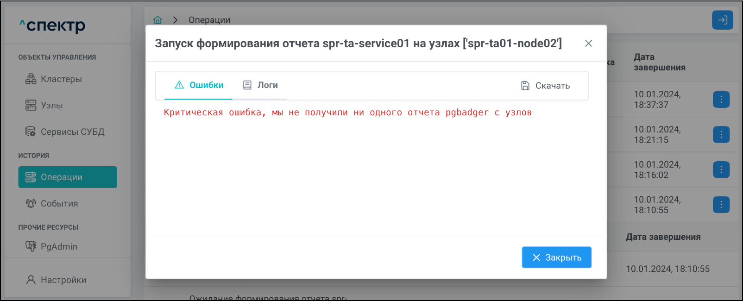The image size is (743, 301).
Task: Switch to the Ошибки tab
Action: click(x=199, y=85)
